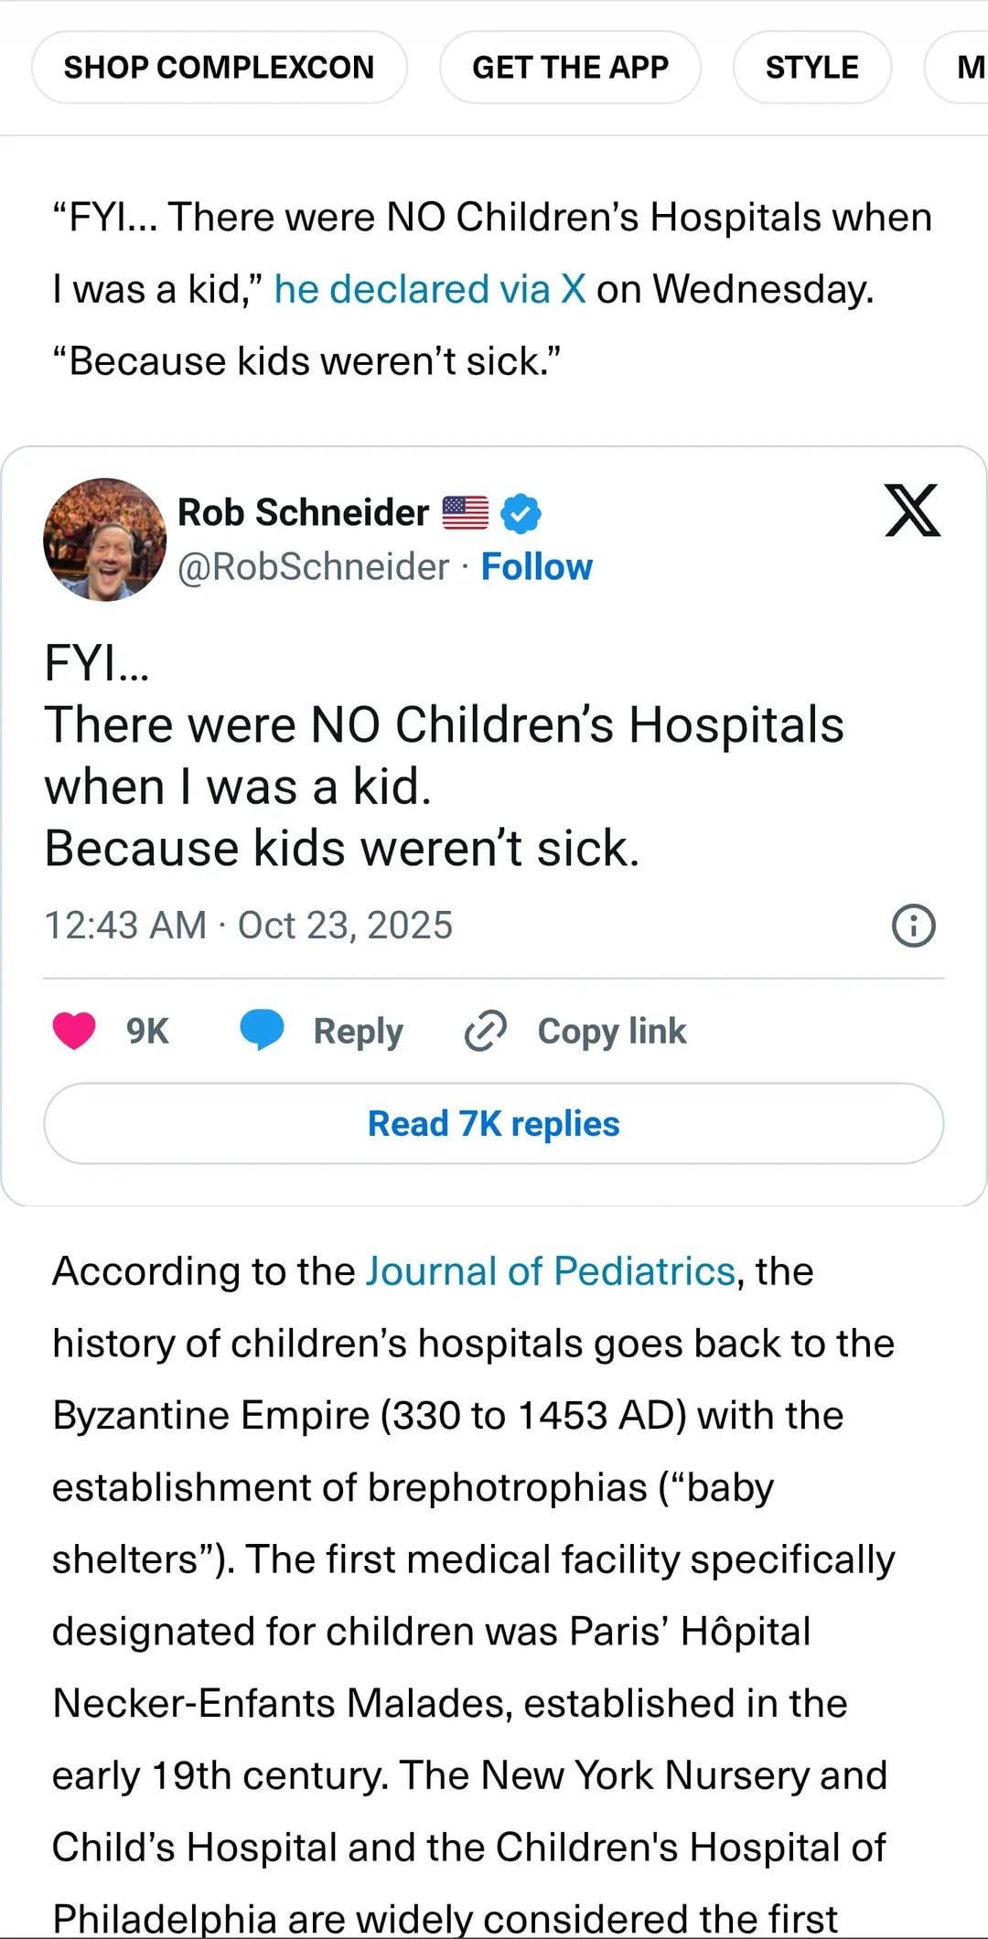Screen dimensions: 988x1939
Task: Follow the 'he declared via X' link
Action: pyautogui.click(x=430, y=290)
